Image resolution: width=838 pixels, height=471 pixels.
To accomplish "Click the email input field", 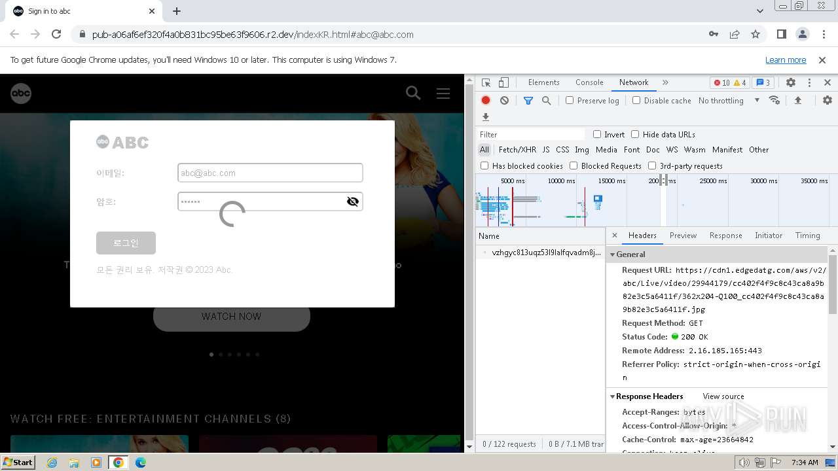I will 270,173.
